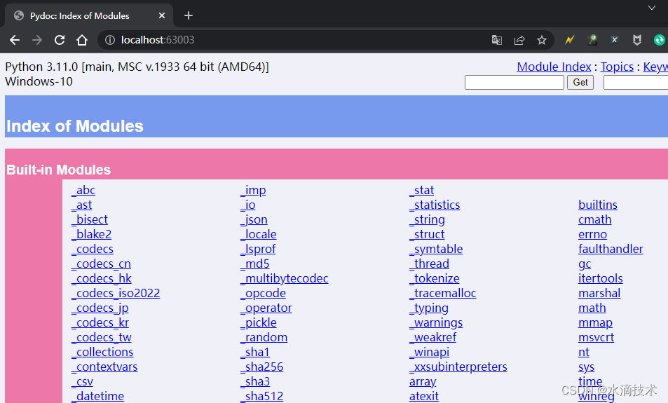Open a new browser tab
Screen dimensions: 668x403
point(189,15)
